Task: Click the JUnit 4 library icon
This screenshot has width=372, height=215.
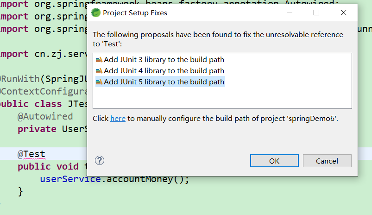Action: point(99,71)
